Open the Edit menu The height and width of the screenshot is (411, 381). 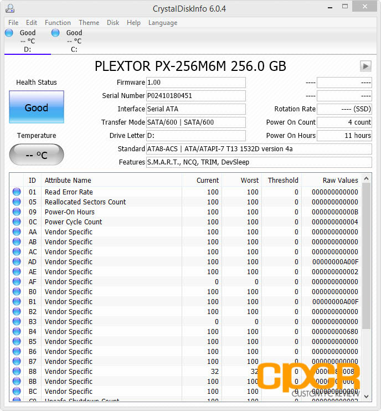click(x=32, y=23)
